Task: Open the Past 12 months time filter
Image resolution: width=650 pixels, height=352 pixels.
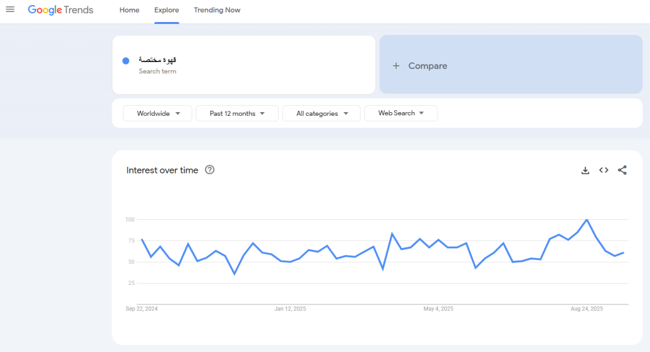Action: 237,113
